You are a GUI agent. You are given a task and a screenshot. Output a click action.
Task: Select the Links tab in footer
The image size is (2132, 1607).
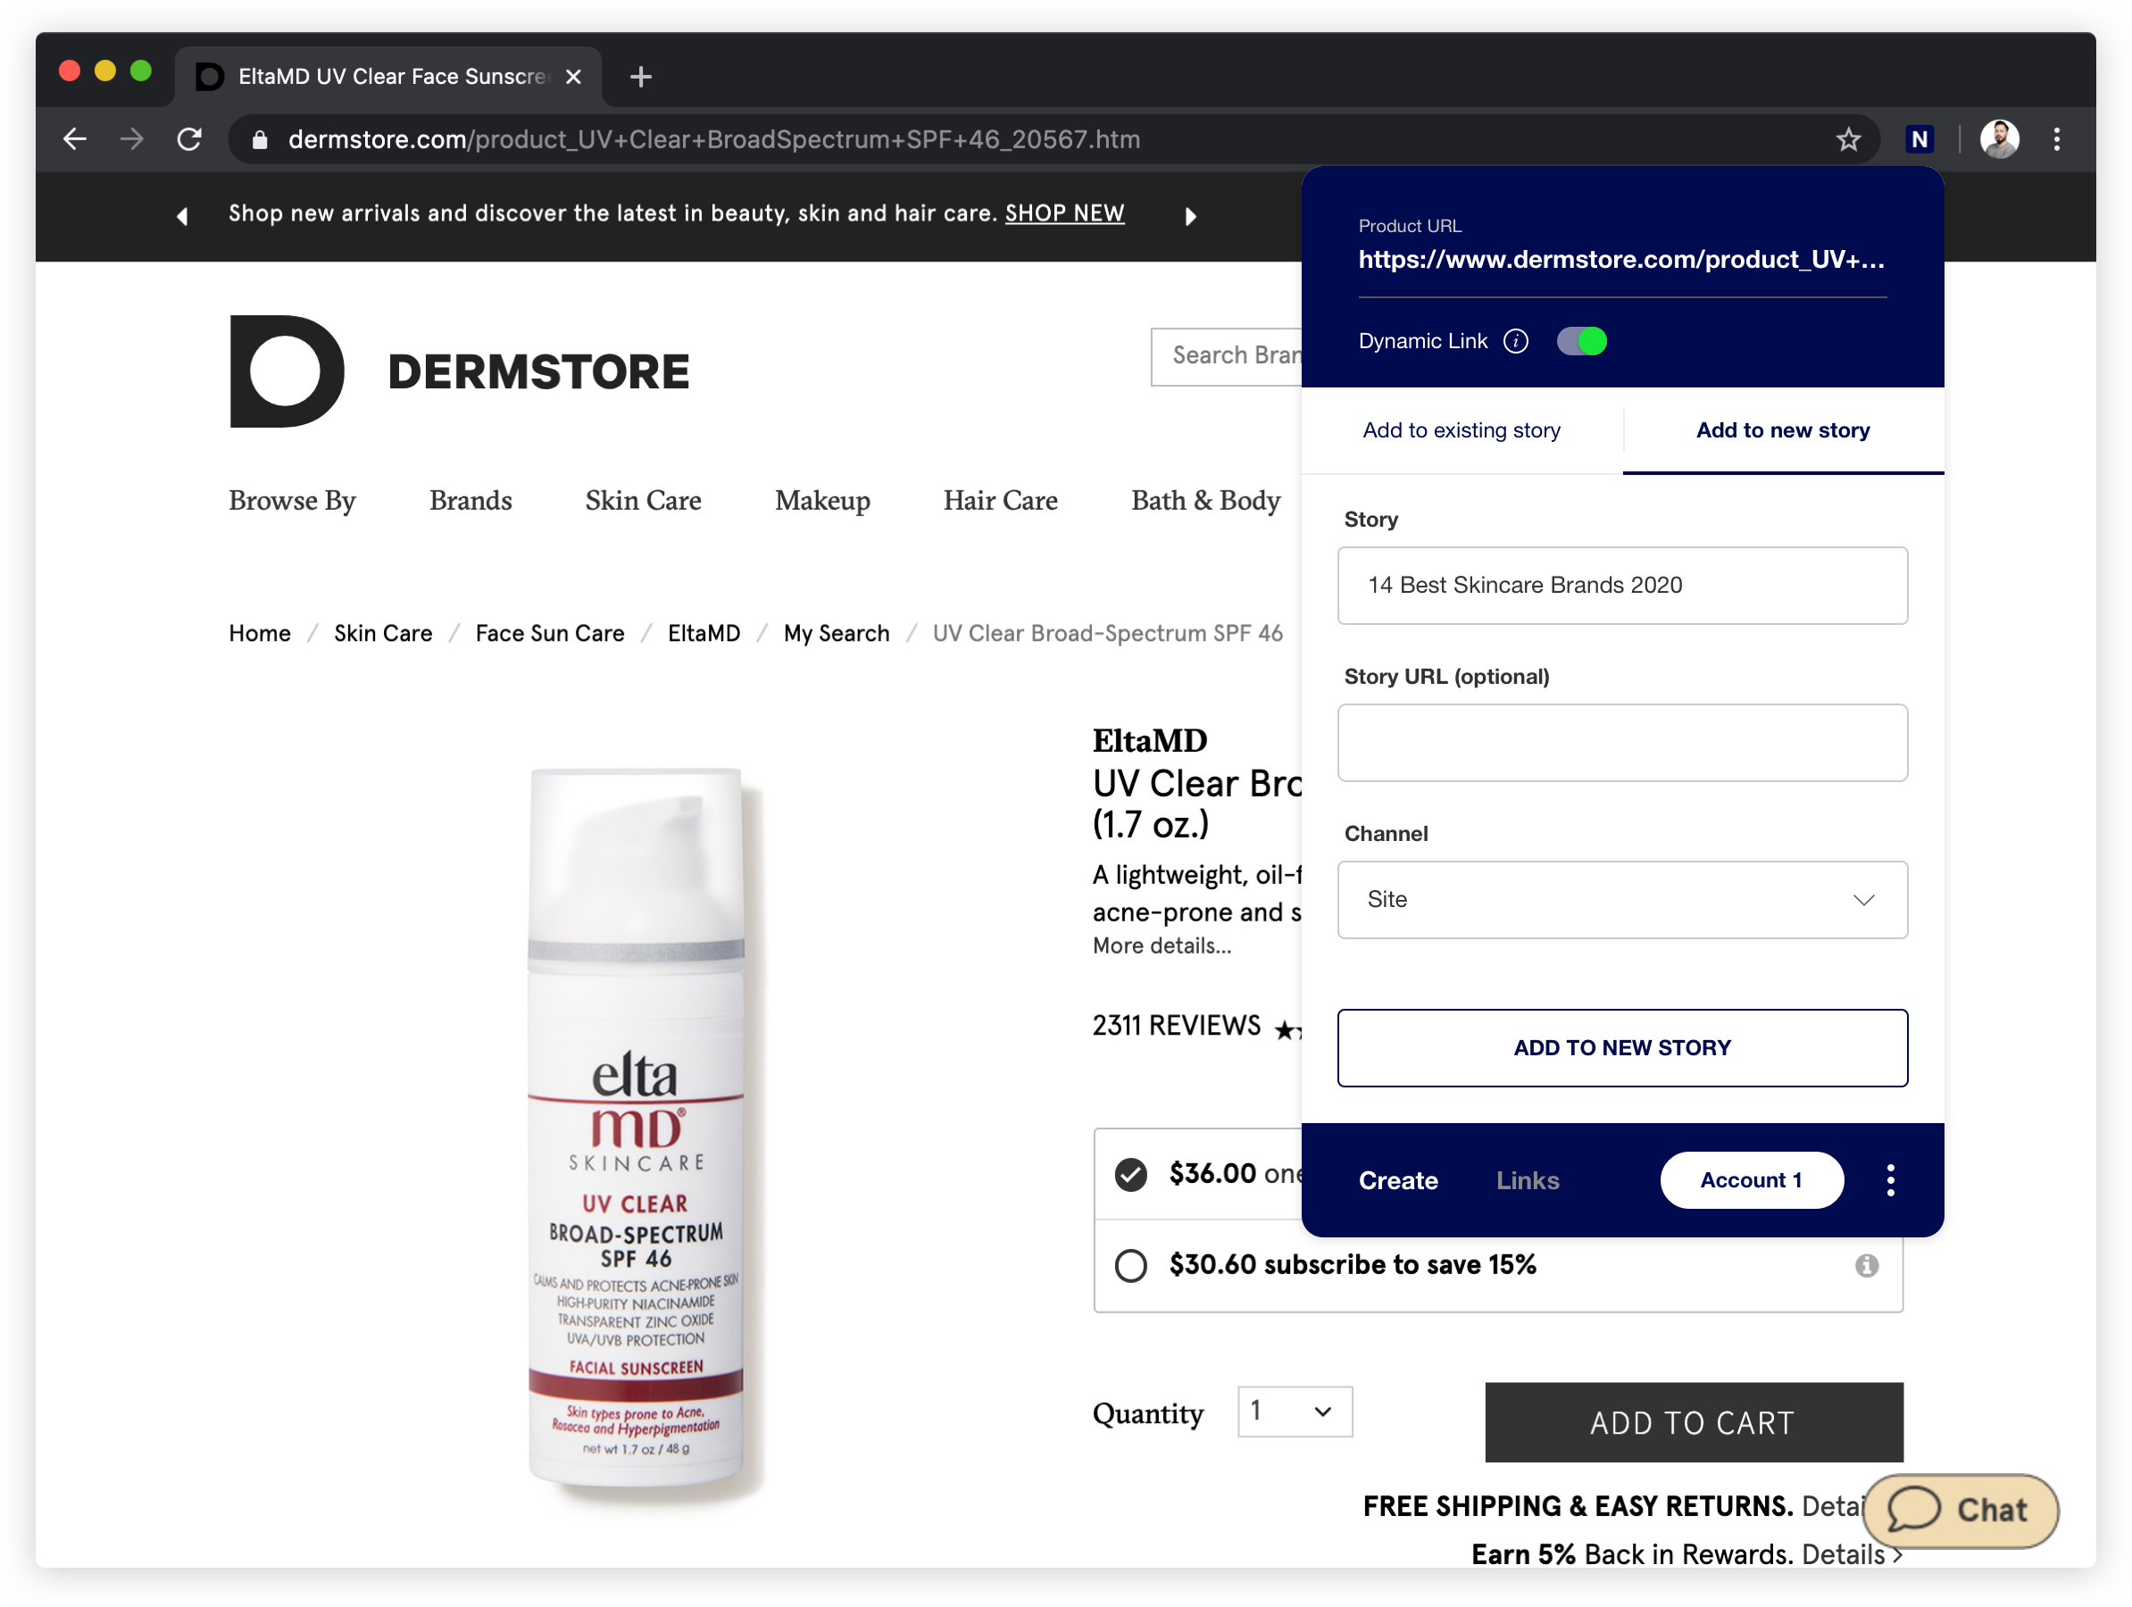point(1527,1180)
